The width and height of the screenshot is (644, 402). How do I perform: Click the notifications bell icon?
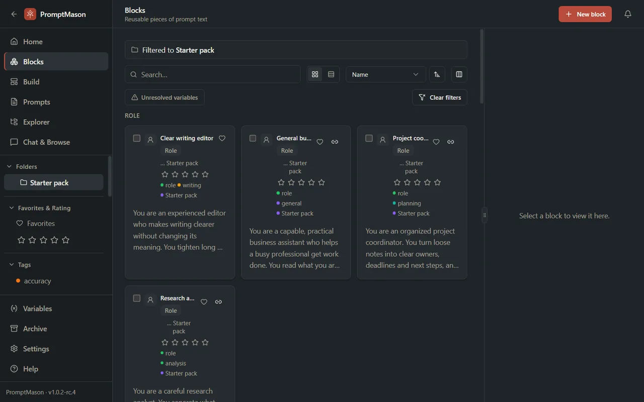[627, 14]
